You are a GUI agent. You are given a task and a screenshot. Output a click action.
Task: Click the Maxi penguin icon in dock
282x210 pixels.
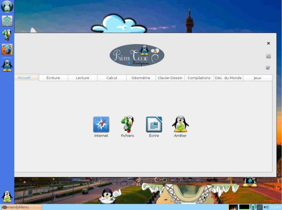click(x=7, y=66)
